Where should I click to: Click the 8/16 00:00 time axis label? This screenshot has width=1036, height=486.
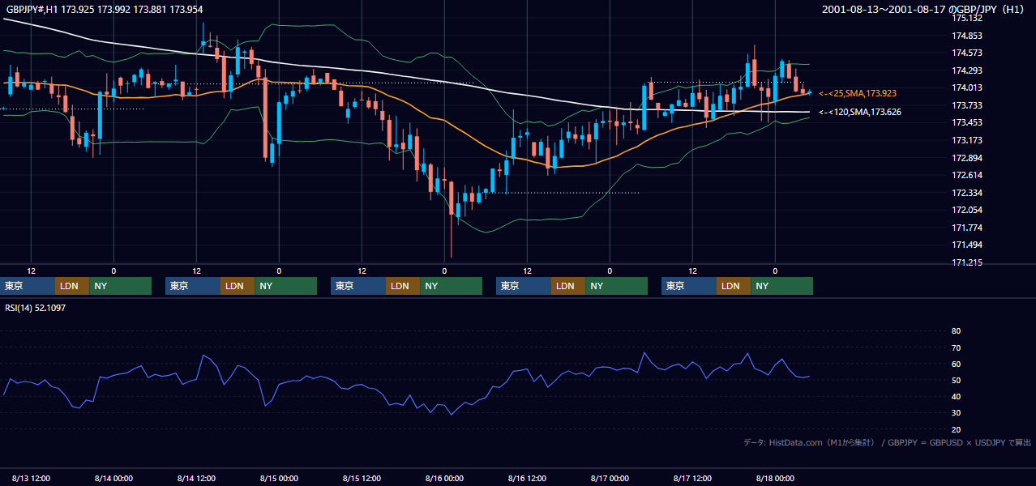[x=444, y=478]
